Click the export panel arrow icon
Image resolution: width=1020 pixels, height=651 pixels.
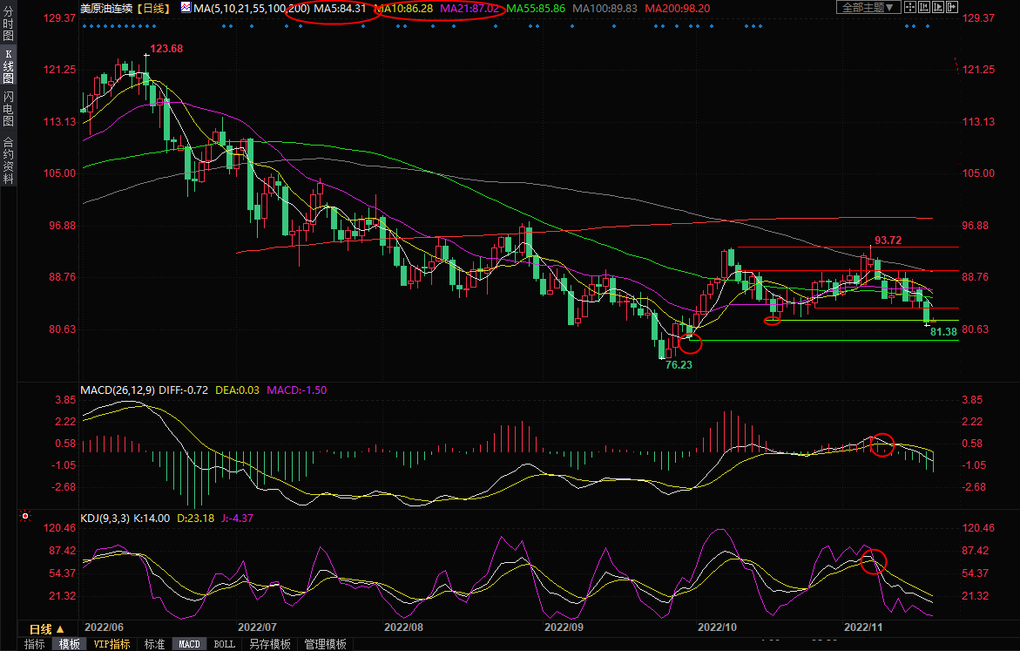(x=952, y=7)
